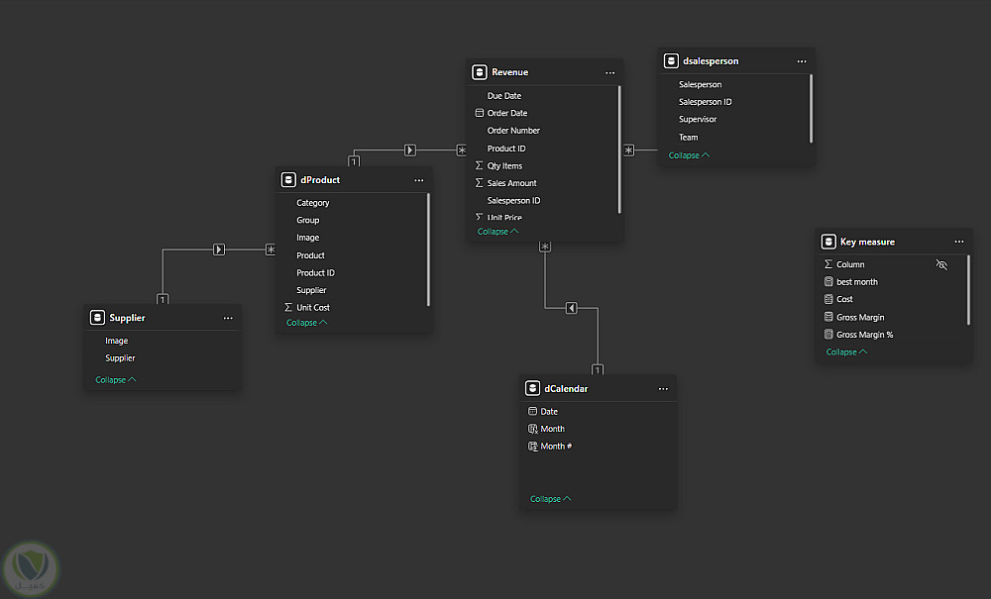Click the Revenue table vertical scrollbar
The width and height of the screenshot is (991, 599).
[619, 149]
